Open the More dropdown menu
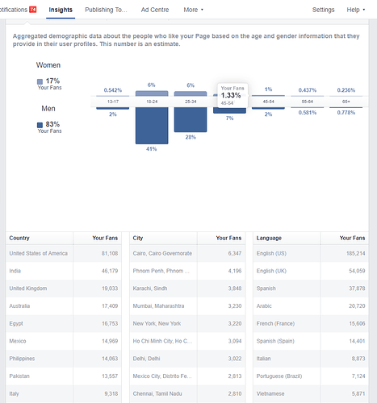 coord(193,10)
